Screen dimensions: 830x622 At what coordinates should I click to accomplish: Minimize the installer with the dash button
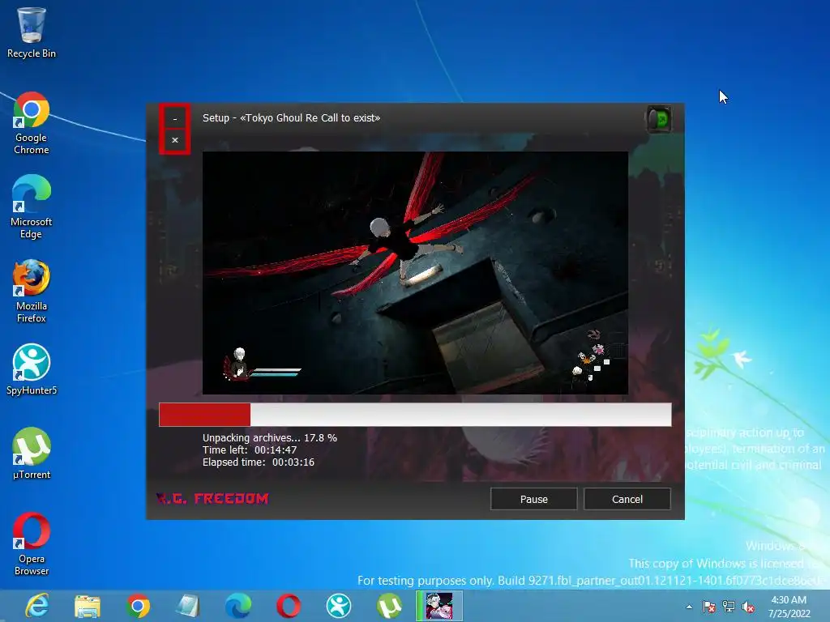click(175, 118)
